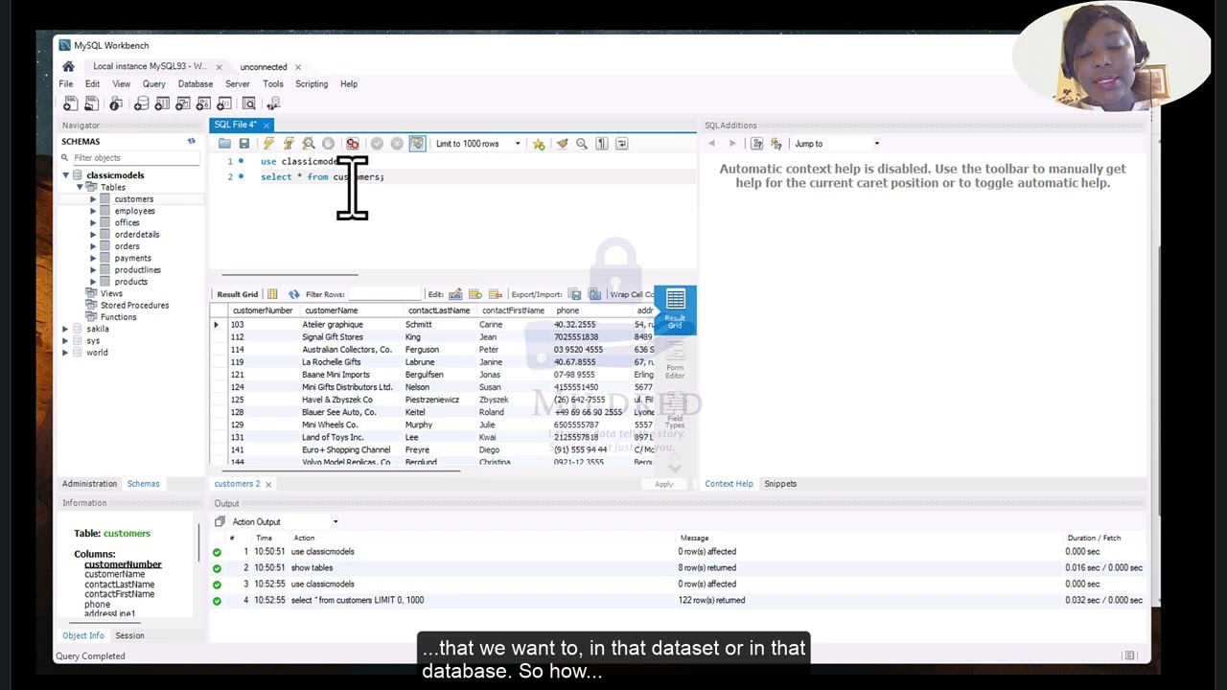Toggle invisible characters display
1227x690 pixels.
[602, 144]
